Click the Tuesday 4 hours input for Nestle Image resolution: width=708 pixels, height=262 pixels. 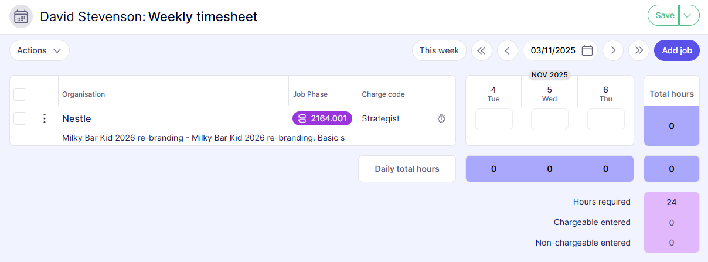pyautogui.click(x=493, y=119)
